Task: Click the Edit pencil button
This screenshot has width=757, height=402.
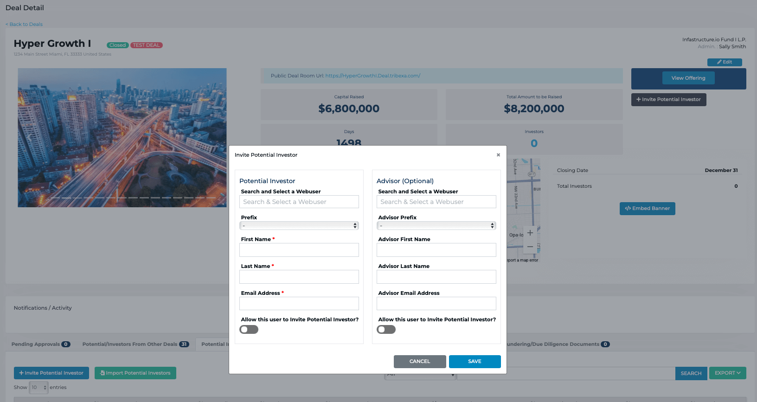Action: click(x=724, y=62)
